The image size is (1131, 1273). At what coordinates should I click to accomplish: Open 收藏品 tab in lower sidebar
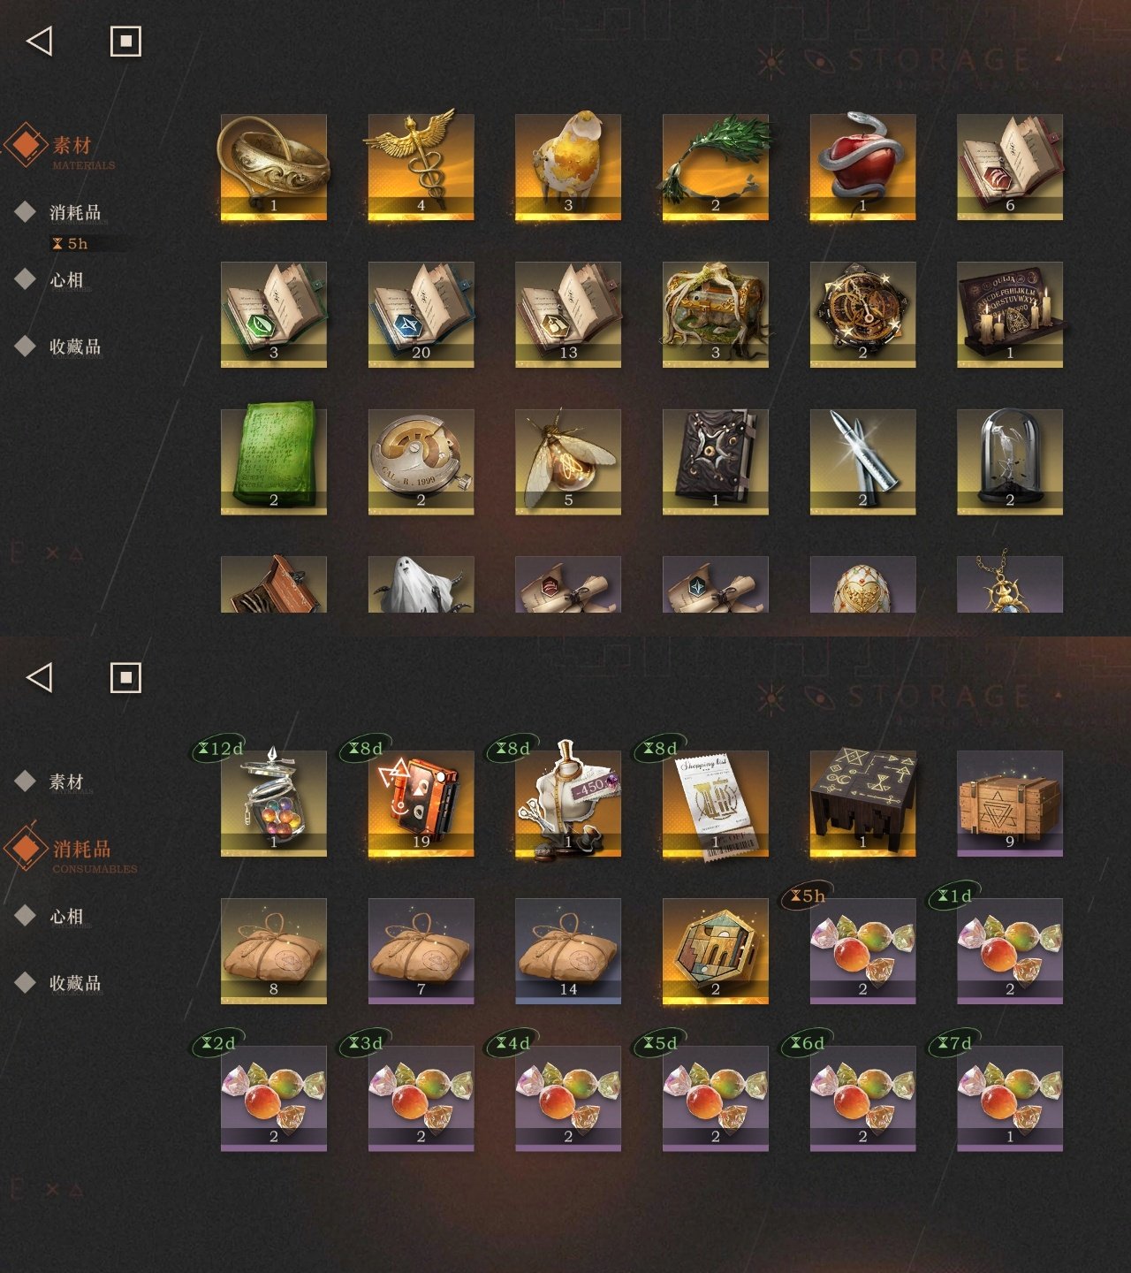pos(75,983)
